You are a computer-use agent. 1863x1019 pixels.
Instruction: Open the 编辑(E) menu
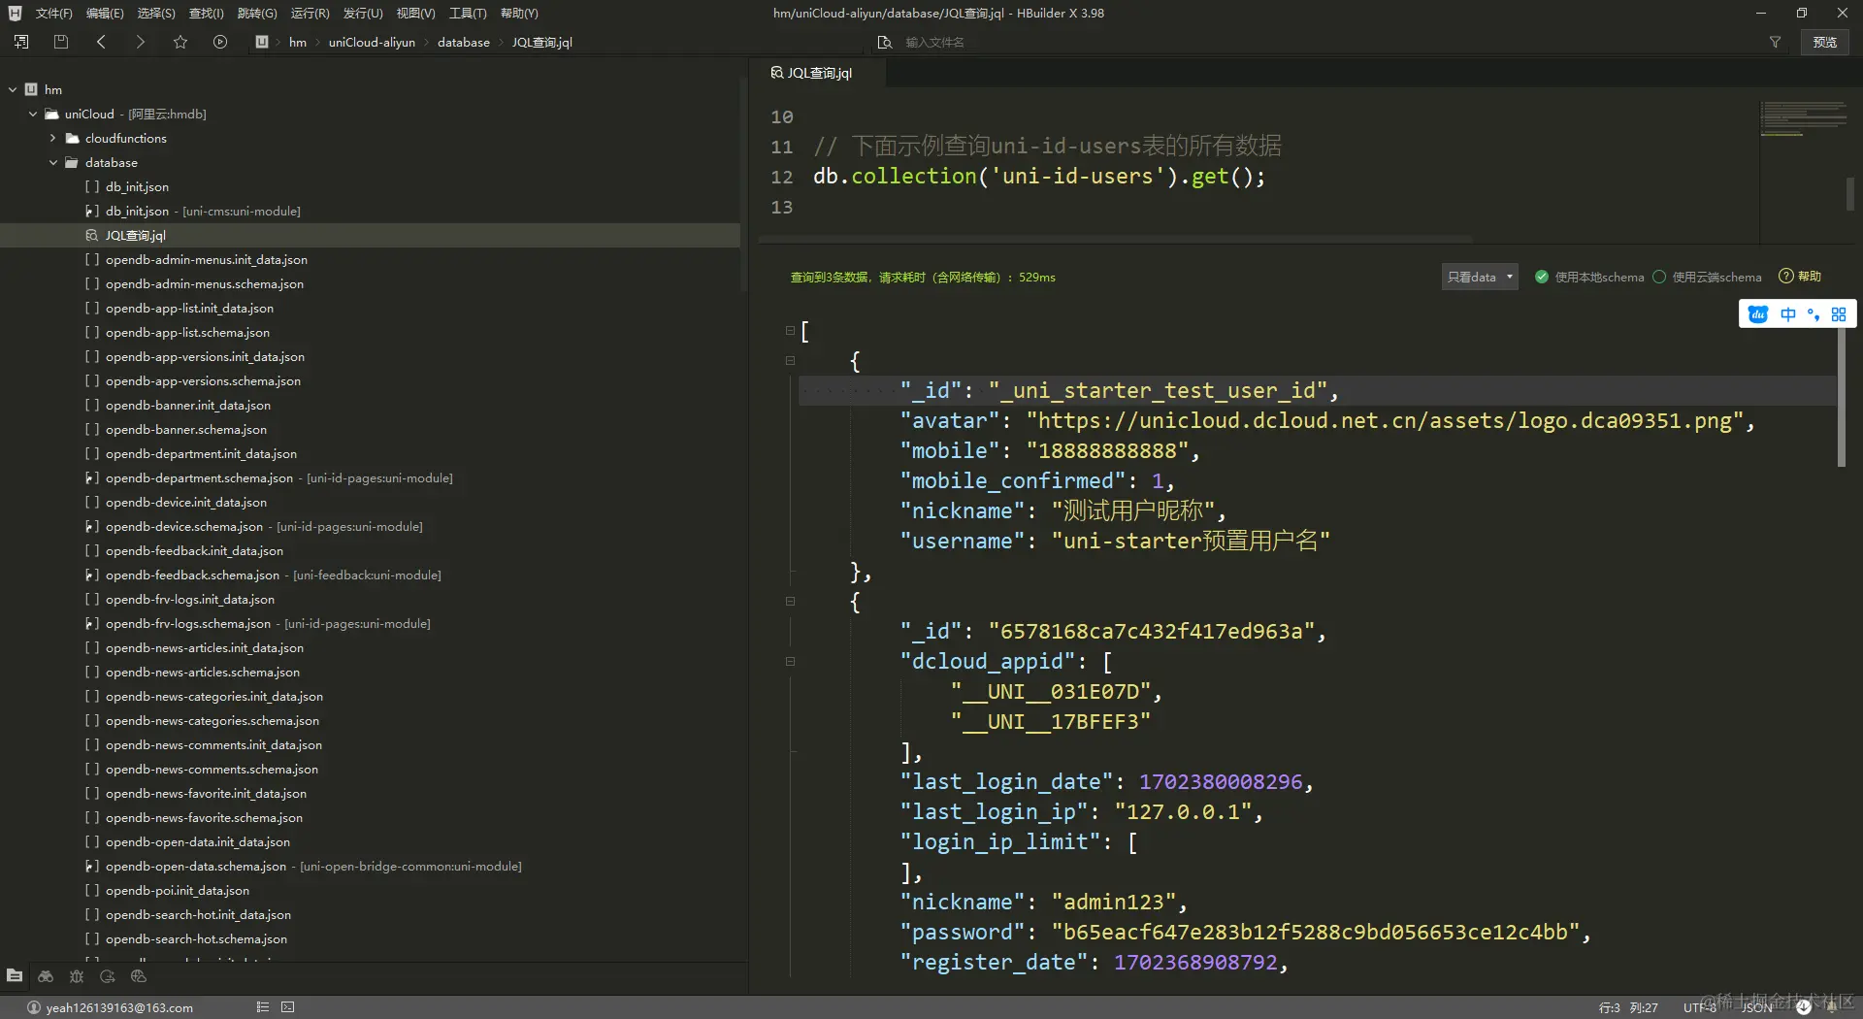[x=105, y=13]
